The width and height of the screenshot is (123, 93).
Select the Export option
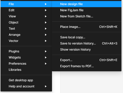(x=87, y=60)
